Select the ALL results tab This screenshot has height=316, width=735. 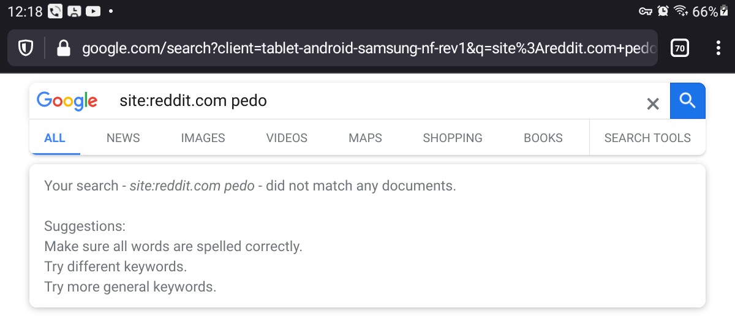pos(55,138)
